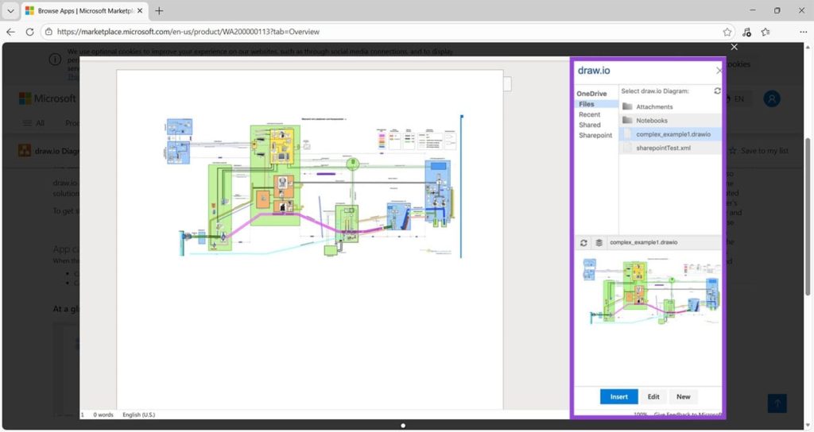
Task: Close the image lightbox overlay
Action: pyautogui.click(x=734, y=47)
